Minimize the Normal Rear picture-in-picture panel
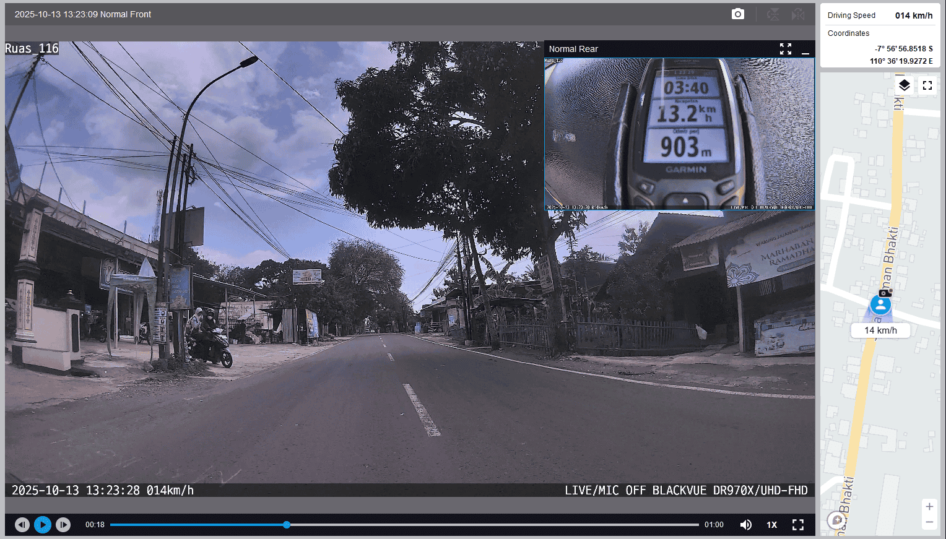Image resolution: width=946 pixels, height=539 pixels. pos(805,50)
